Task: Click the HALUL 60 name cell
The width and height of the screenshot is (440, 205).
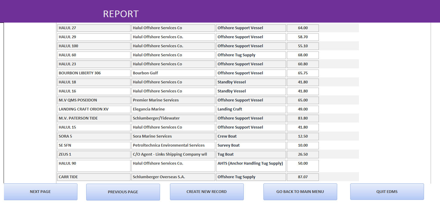Action: (94, 55)
